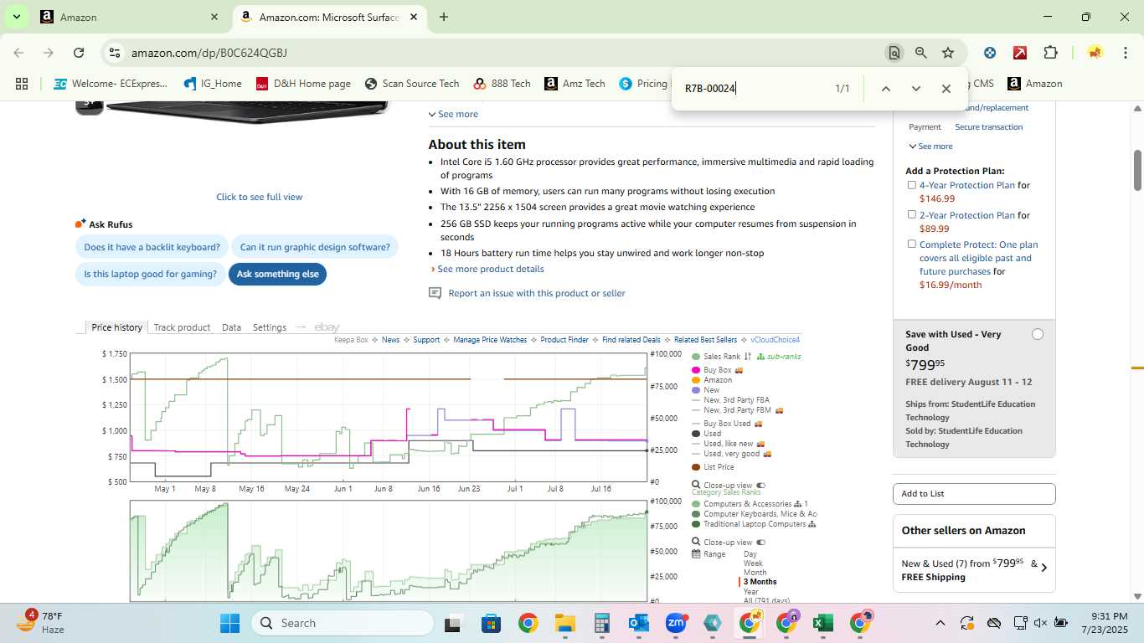Go to the previous find result
This screenshot has height=643, width=1144.
(x=885, y=89)
